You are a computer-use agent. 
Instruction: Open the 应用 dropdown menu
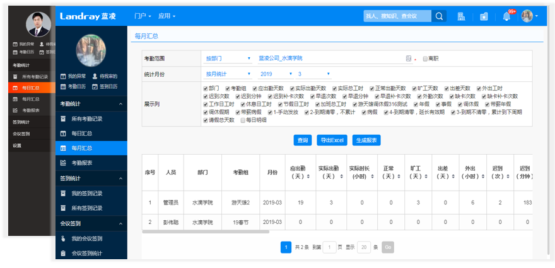pyautogui.click(x=166, y=16)
